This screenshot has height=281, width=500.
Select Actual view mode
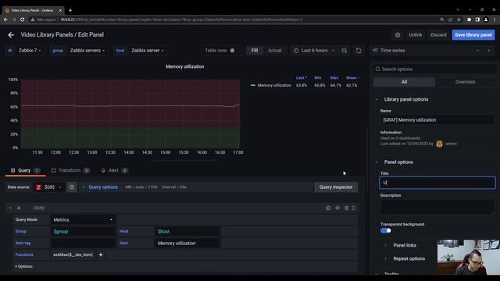(274, 51)
